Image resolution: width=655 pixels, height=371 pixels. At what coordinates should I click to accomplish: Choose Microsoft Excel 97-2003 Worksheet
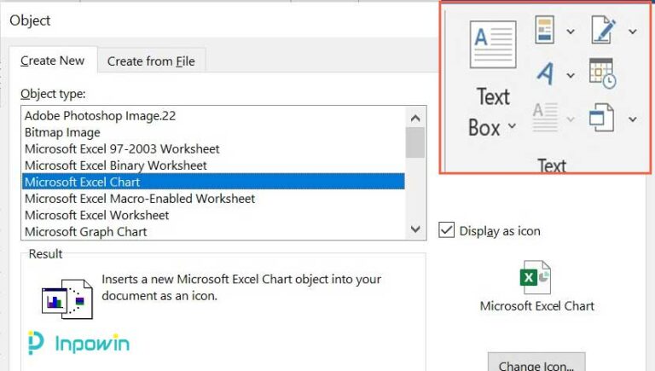click(213, 148)
